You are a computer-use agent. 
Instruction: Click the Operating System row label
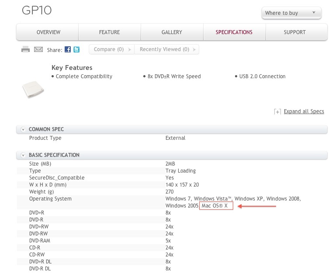(50, 199)
